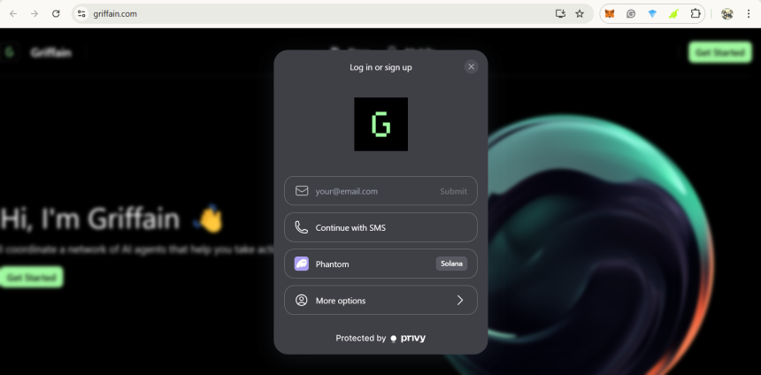This screenshot has width=761, height=375.
Task: Click the Griffain name in page header
Action: click(x=51, y=52)
